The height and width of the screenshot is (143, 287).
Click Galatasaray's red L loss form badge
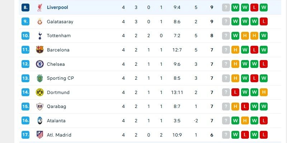click(x=264, y=21)
